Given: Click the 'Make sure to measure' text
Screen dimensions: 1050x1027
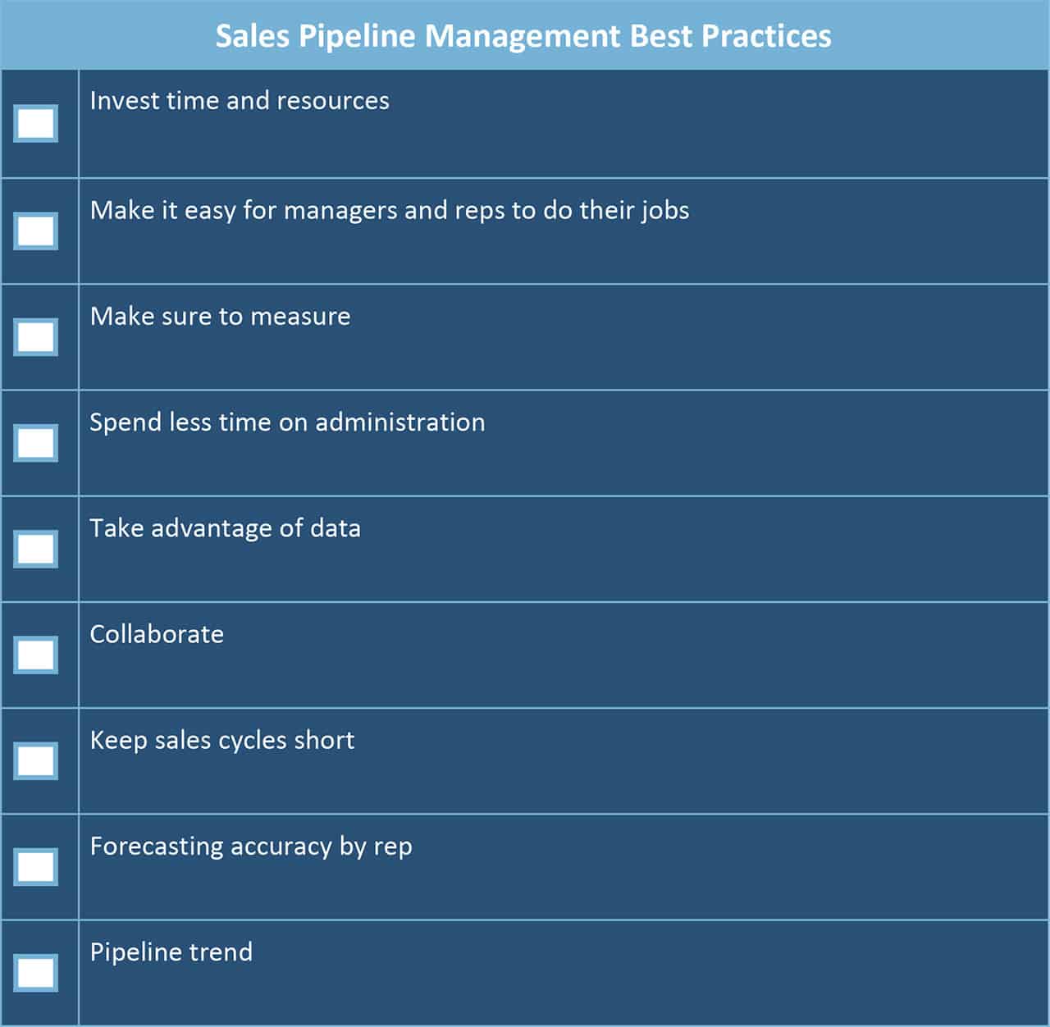Looking at the screenshot, I should pyautogui.click(x=220, y=317).
